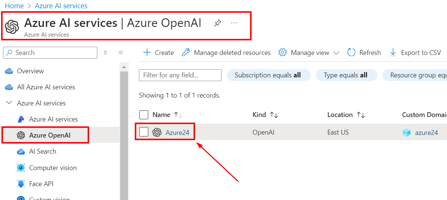
Task: Select AI Search in the sidebar
Action: click(x=42, y=151)
